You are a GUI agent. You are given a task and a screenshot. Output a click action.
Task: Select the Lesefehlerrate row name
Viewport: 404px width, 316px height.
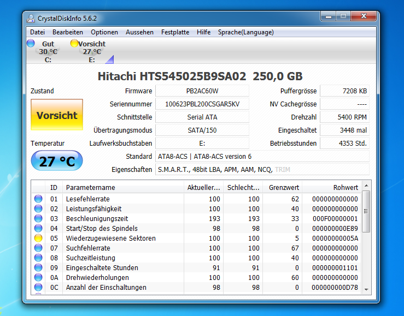point(88,199)
